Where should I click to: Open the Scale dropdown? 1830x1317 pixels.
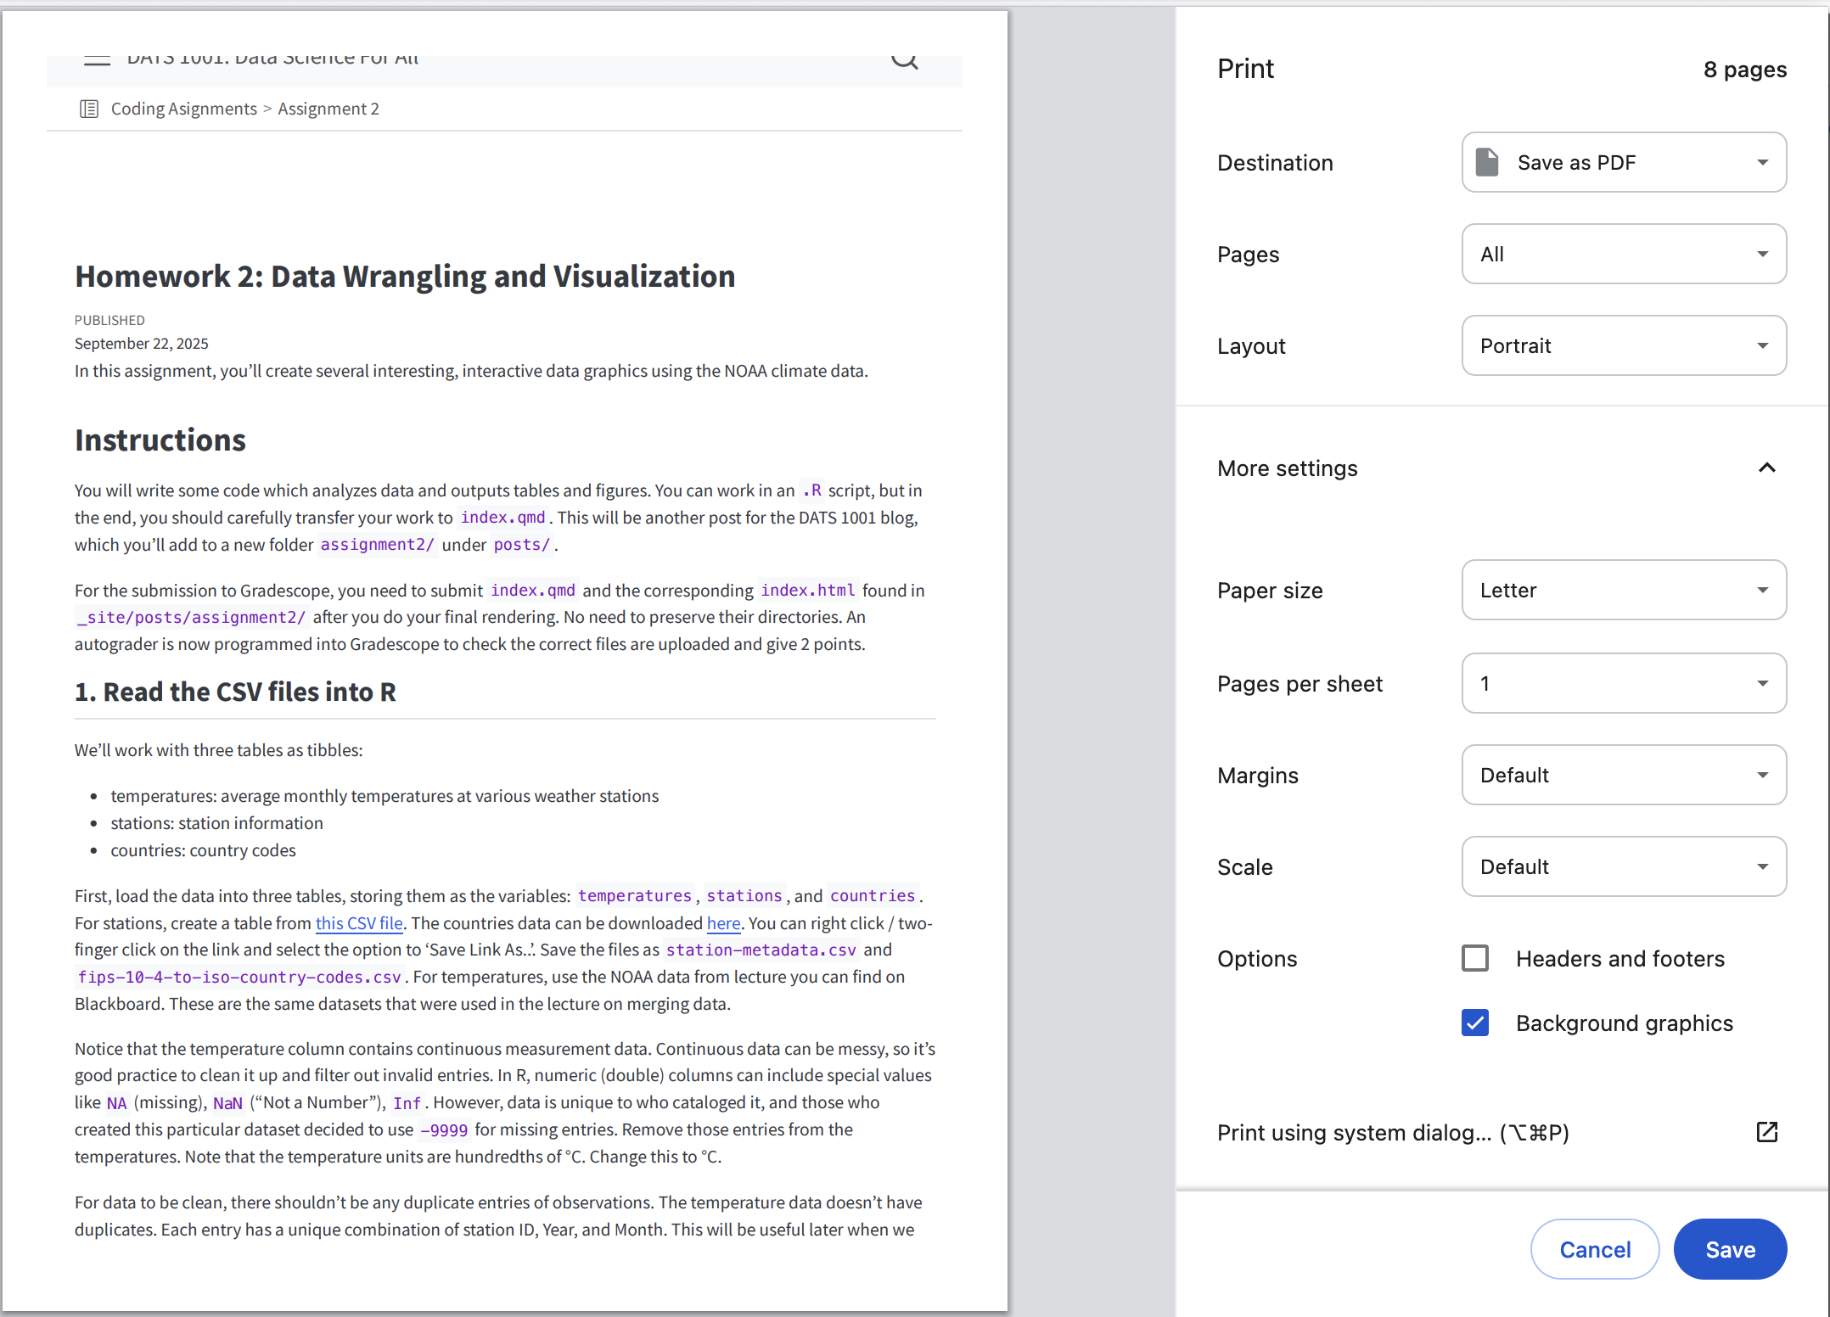tap(1623, 866)
